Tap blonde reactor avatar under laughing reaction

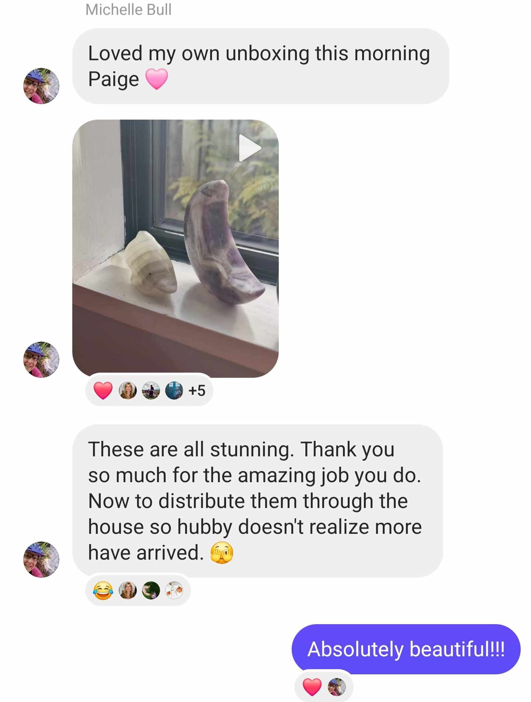pyautogui.click(x=128, y=591)
